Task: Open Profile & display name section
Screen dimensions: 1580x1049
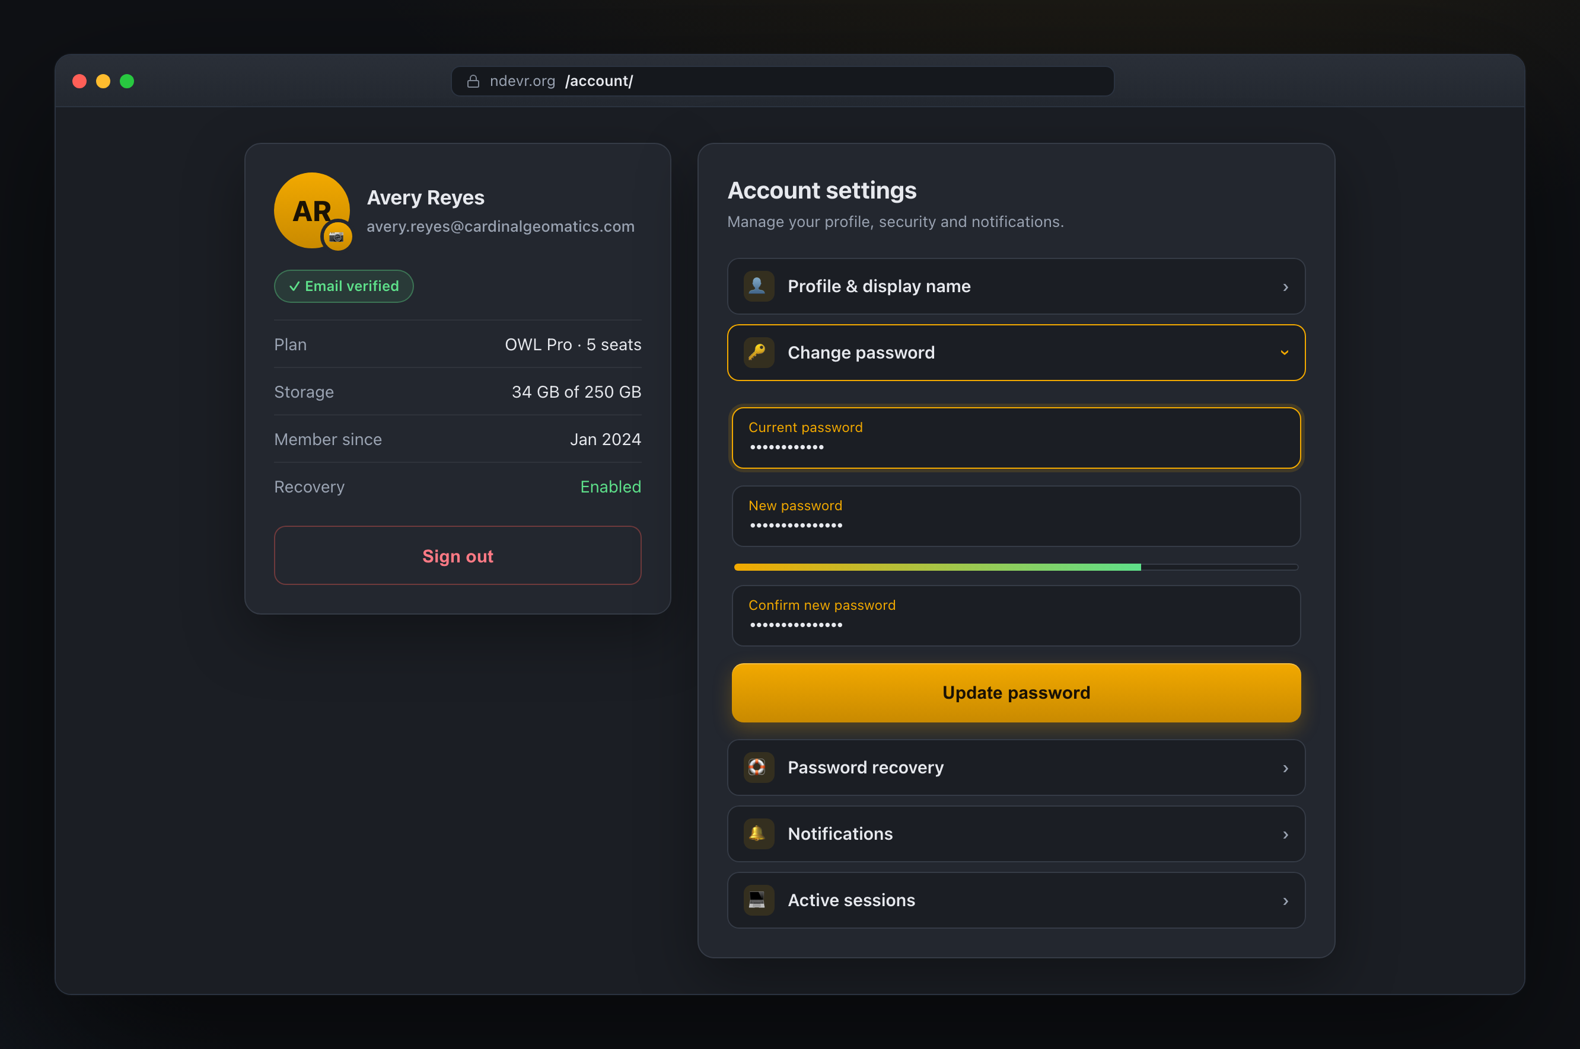Action: (x=1015, y=286)
